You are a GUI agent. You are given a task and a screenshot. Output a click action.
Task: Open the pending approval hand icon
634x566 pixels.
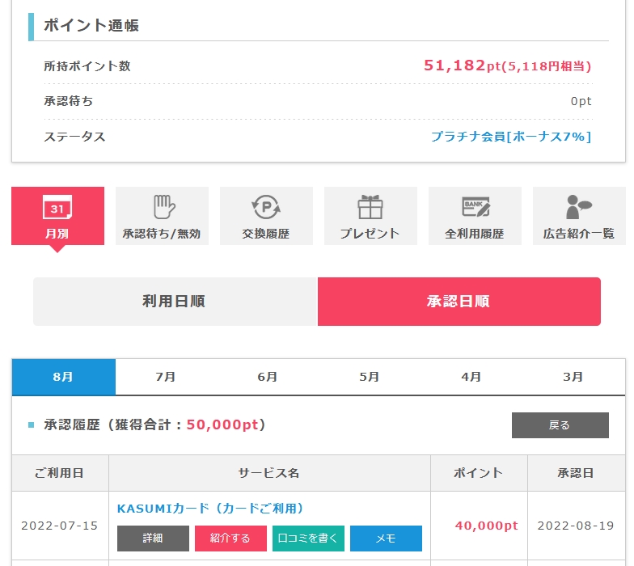click(162, 208)
